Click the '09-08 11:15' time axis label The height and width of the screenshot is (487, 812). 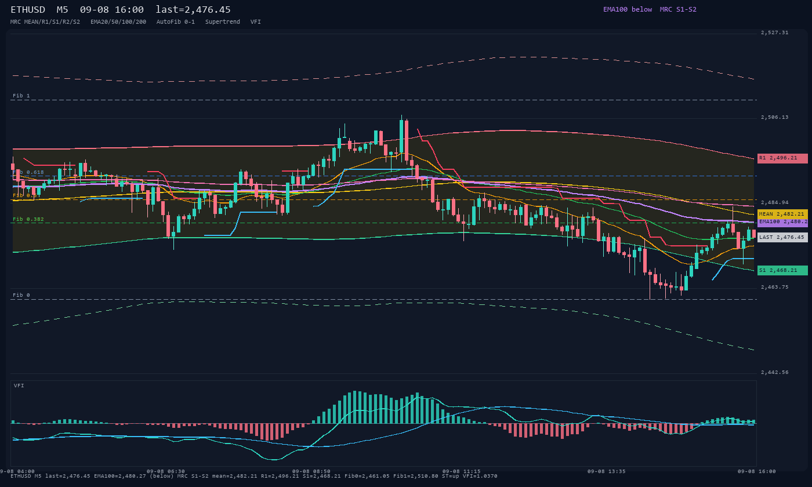(x=462, y=471)
